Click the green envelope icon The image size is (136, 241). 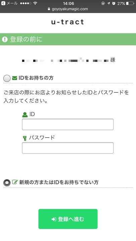tap(15, 78)
